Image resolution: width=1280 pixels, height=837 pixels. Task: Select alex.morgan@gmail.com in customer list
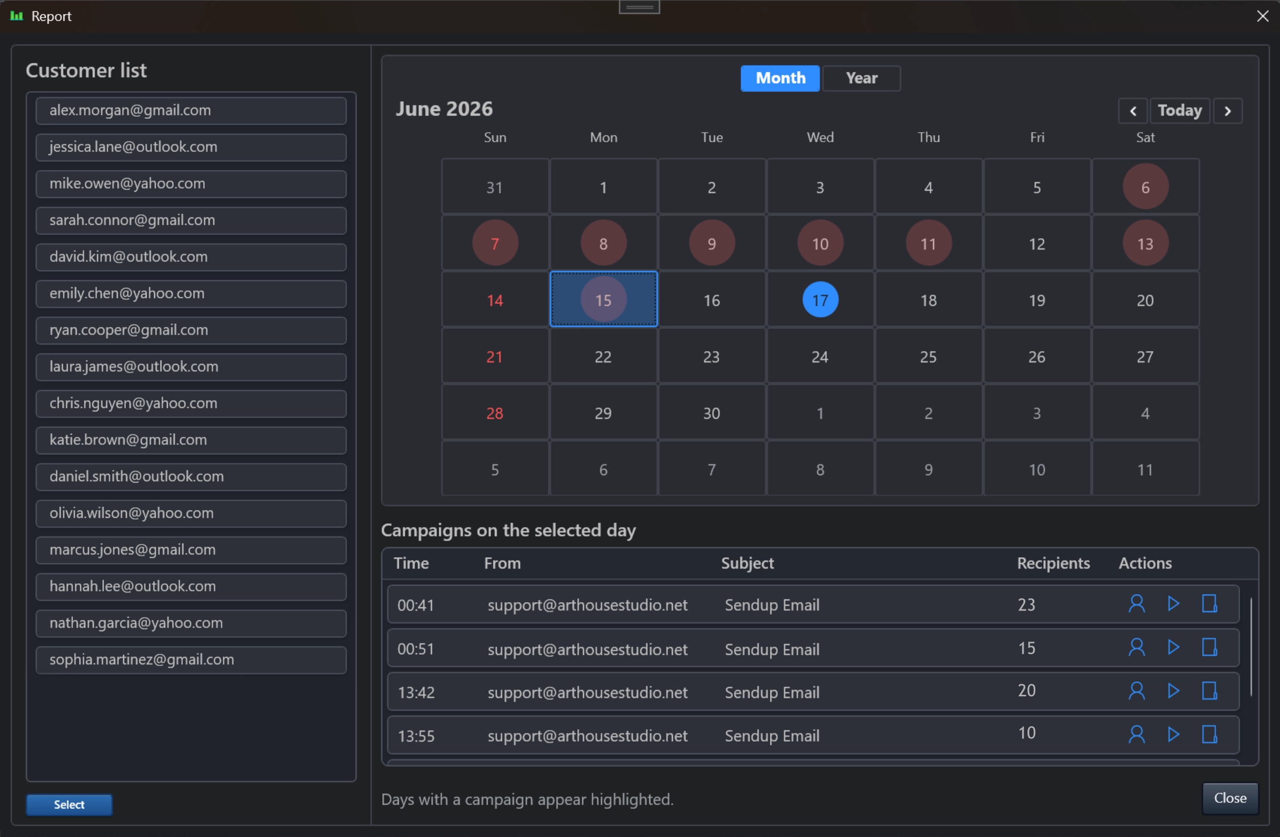(191, 111)
